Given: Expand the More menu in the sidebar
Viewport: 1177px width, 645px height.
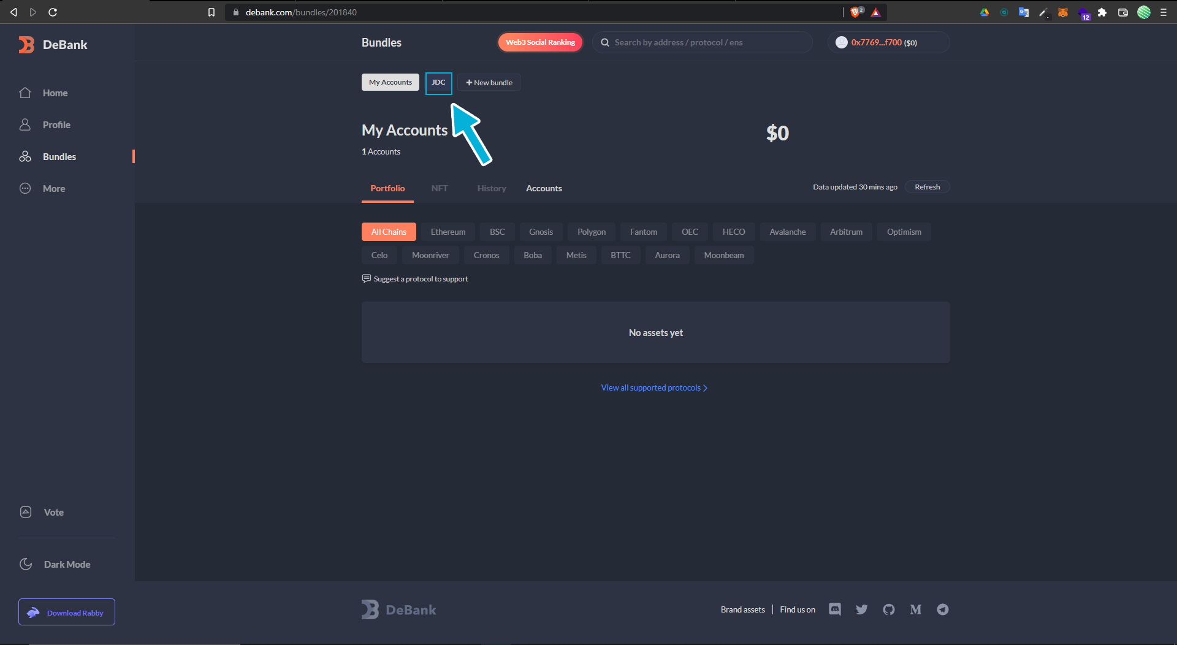Looking at the screenshot, I should [x=53, y=189].
